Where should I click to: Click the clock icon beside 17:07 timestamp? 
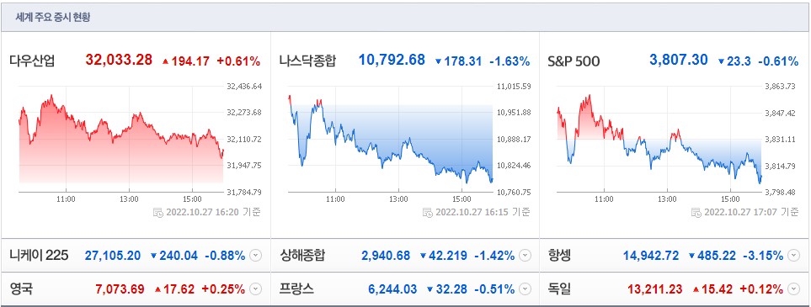coord(696,212)
